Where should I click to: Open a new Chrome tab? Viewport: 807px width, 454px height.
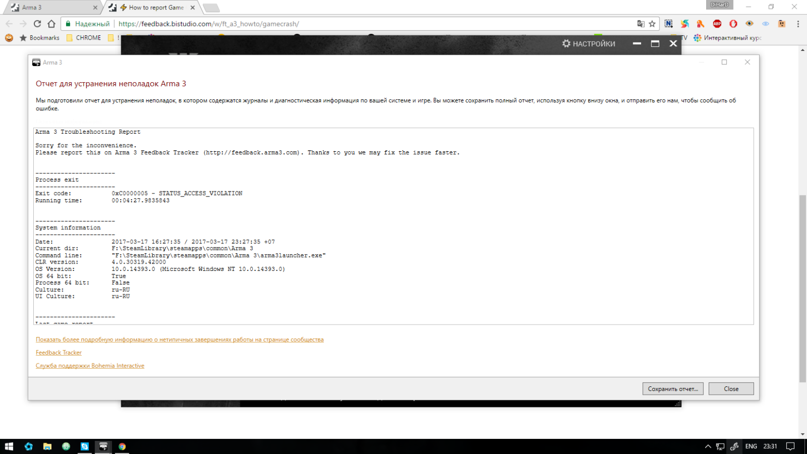point(211,7)
